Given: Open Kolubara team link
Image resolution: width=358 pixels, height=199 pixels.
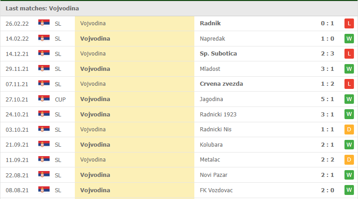Looking at the screenshot, I should click(x=211, y=144).
